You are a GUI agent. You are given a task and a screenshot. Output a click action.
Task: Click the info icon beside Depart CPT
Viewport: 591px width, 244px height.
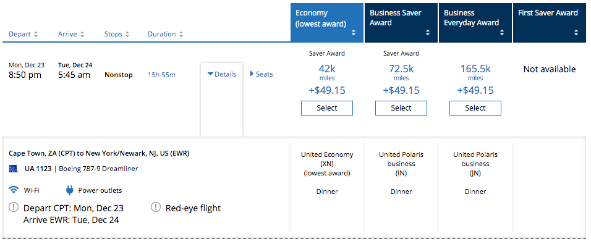point(14,207)
